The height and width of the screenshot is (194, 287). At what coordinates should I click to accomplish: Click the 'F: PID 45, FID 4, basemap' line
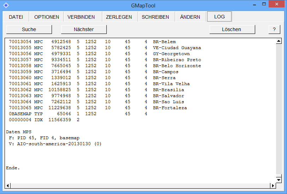pos(44,138)
